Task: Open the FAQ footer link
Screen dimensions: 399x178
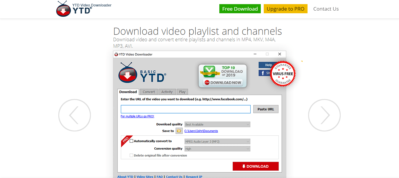Action: click(x=160, y=177)
